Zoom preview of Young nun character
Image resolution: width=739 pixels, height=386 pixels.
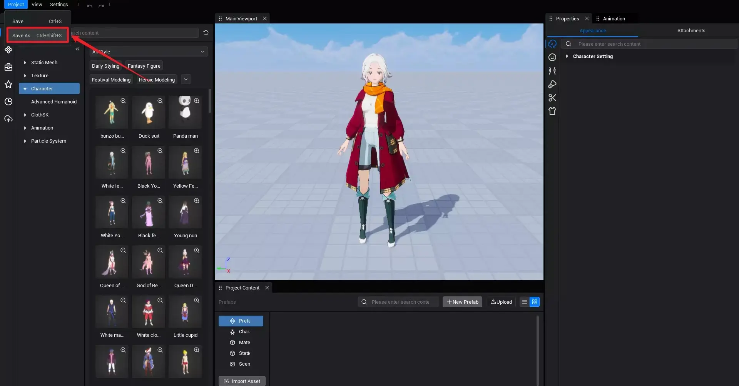pyautogui.click(x=197, y=201)
